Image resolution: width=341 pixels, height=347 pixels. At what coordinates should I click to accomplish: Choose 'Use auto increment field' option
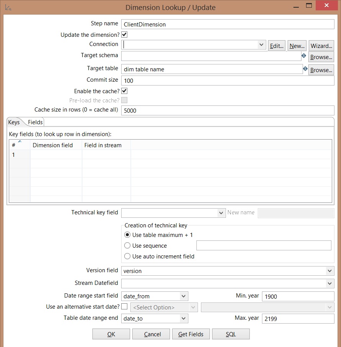[128, 256]
